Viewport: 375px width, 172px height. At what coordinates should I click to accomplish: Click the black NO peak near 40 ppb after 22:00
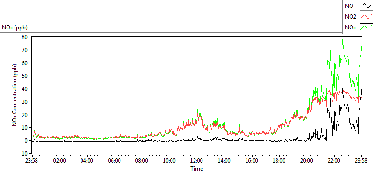(x=342, y=89)
